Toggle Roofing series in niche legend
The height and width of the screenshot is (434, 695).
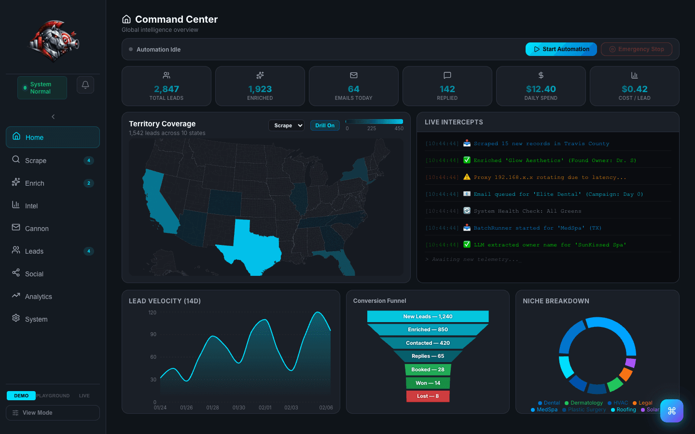pyautogui.click(x=624, y=410)
